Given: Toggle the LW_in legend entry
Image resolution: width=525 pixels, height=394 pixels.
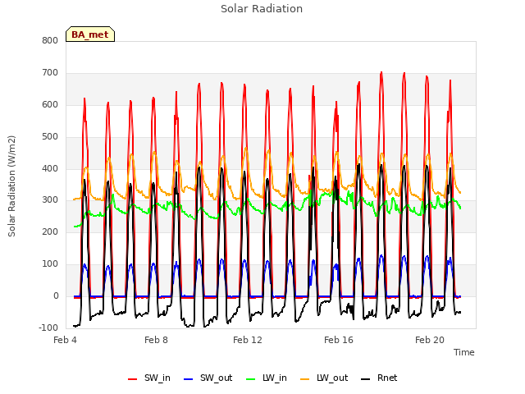Looking at the screenshot, I should click(x=267, y=378).
